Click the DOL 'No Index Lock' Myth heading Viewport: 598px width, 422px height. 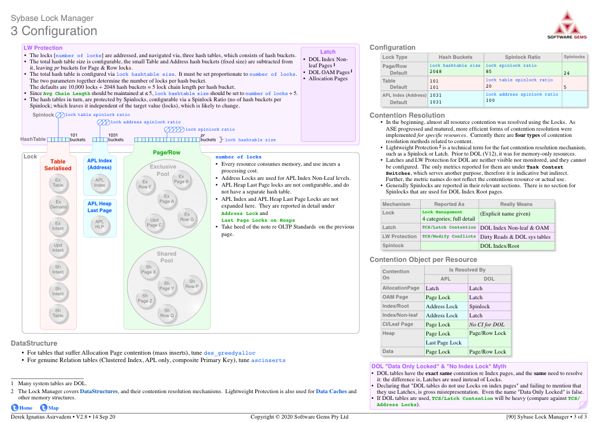point(439,367)
